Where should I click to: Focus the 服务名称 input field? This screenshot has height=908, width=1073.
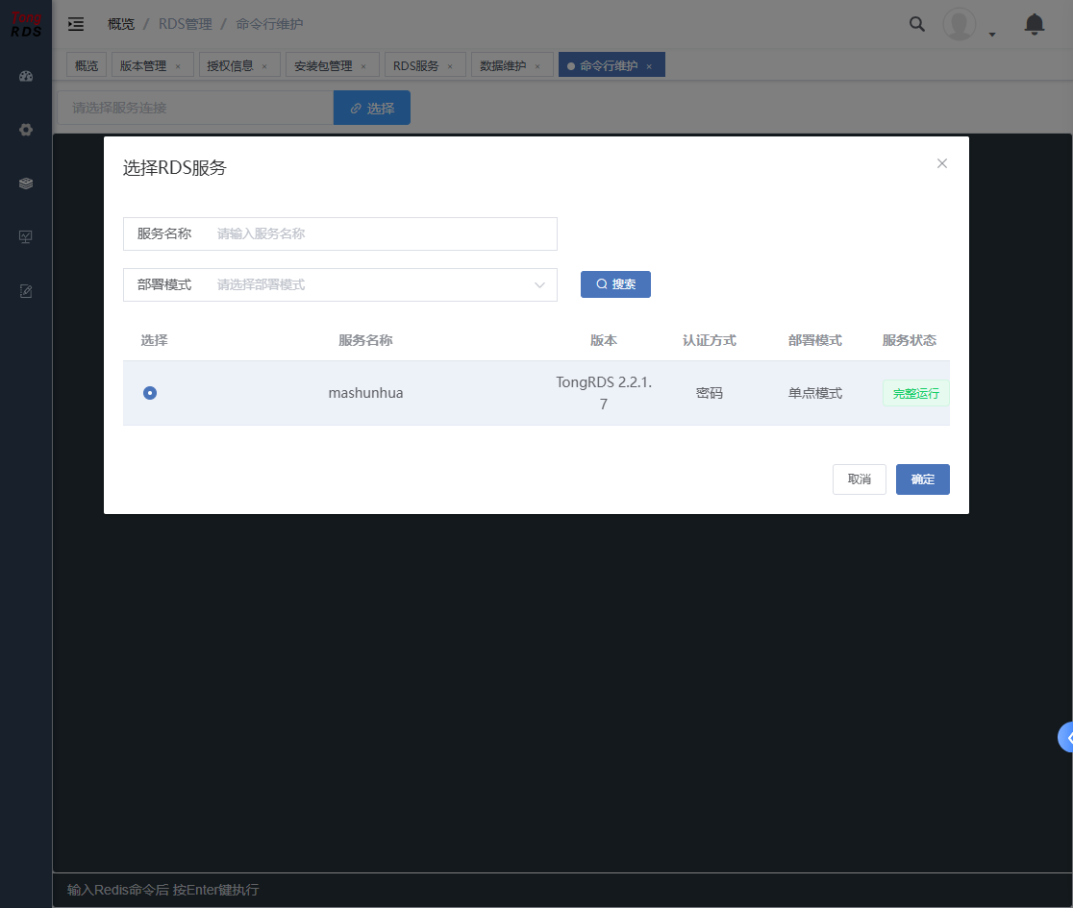[x=340, y=233]
